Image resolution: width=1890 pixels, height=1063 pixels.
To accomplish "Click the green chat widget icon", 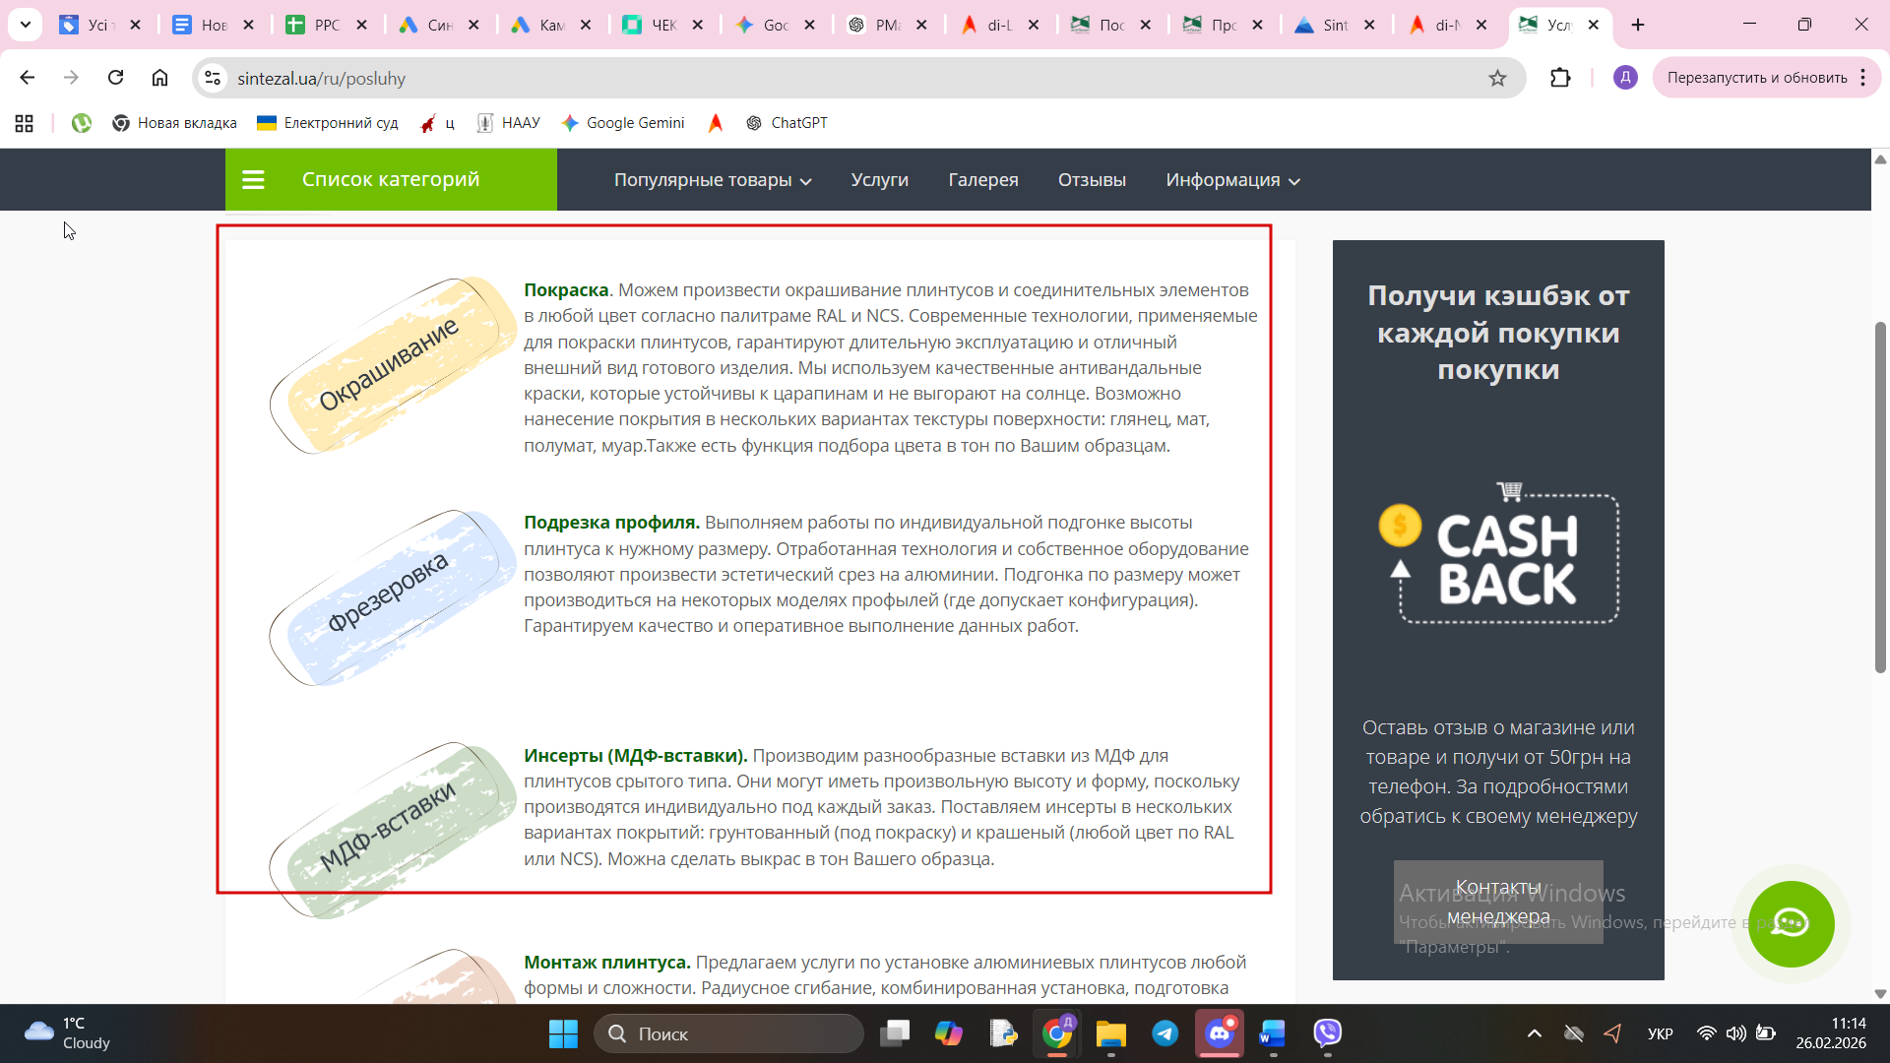I will (1790, 923).
